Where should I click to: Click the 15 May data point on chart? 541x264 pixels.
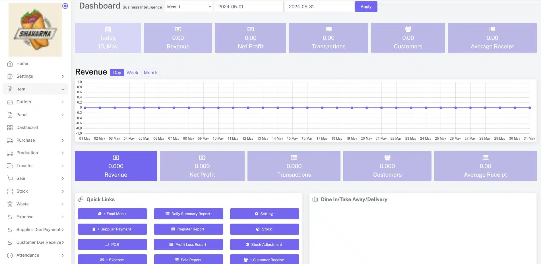[292, 108]
